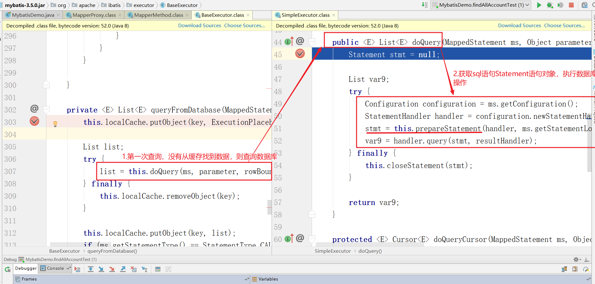
Task: Stop the running process with red square
Action: coord(571,5)
